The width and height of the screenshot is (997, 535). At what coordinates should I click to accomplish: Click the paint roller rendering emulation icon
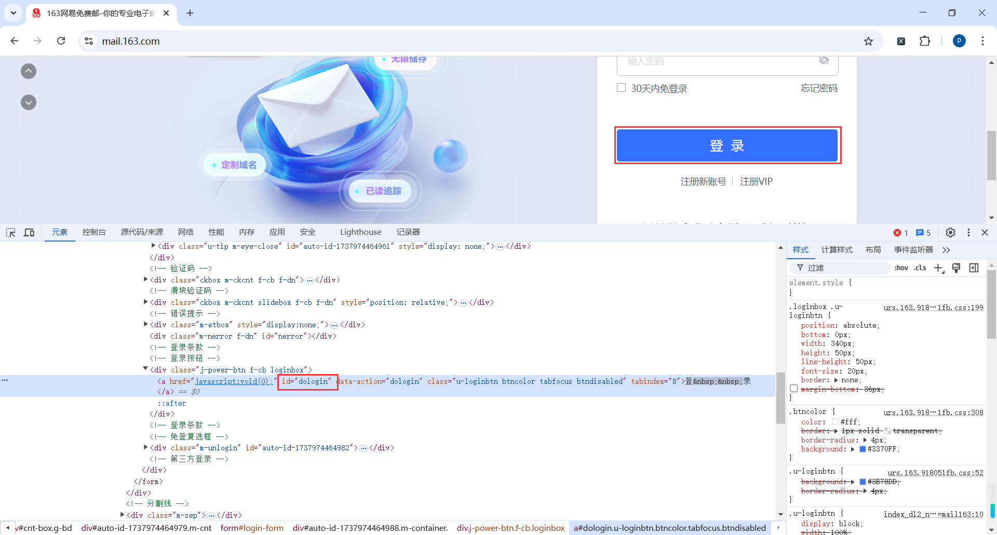(x=956, y=267)
